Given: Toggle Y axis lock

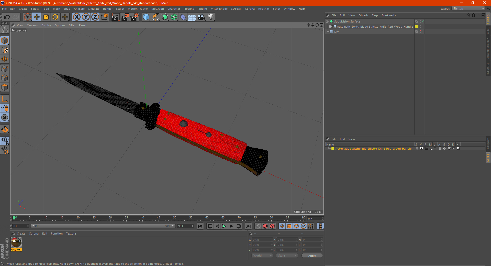Looking at the screenshot, I should pos(86,17).
